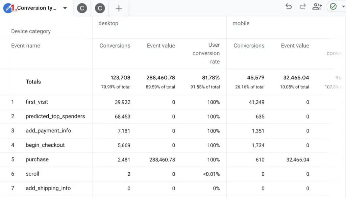This screenshot has width=346, height=198.
Task: Click the Conversion ty... title tab
Action: pyautogui.click(x=37, y=8)
